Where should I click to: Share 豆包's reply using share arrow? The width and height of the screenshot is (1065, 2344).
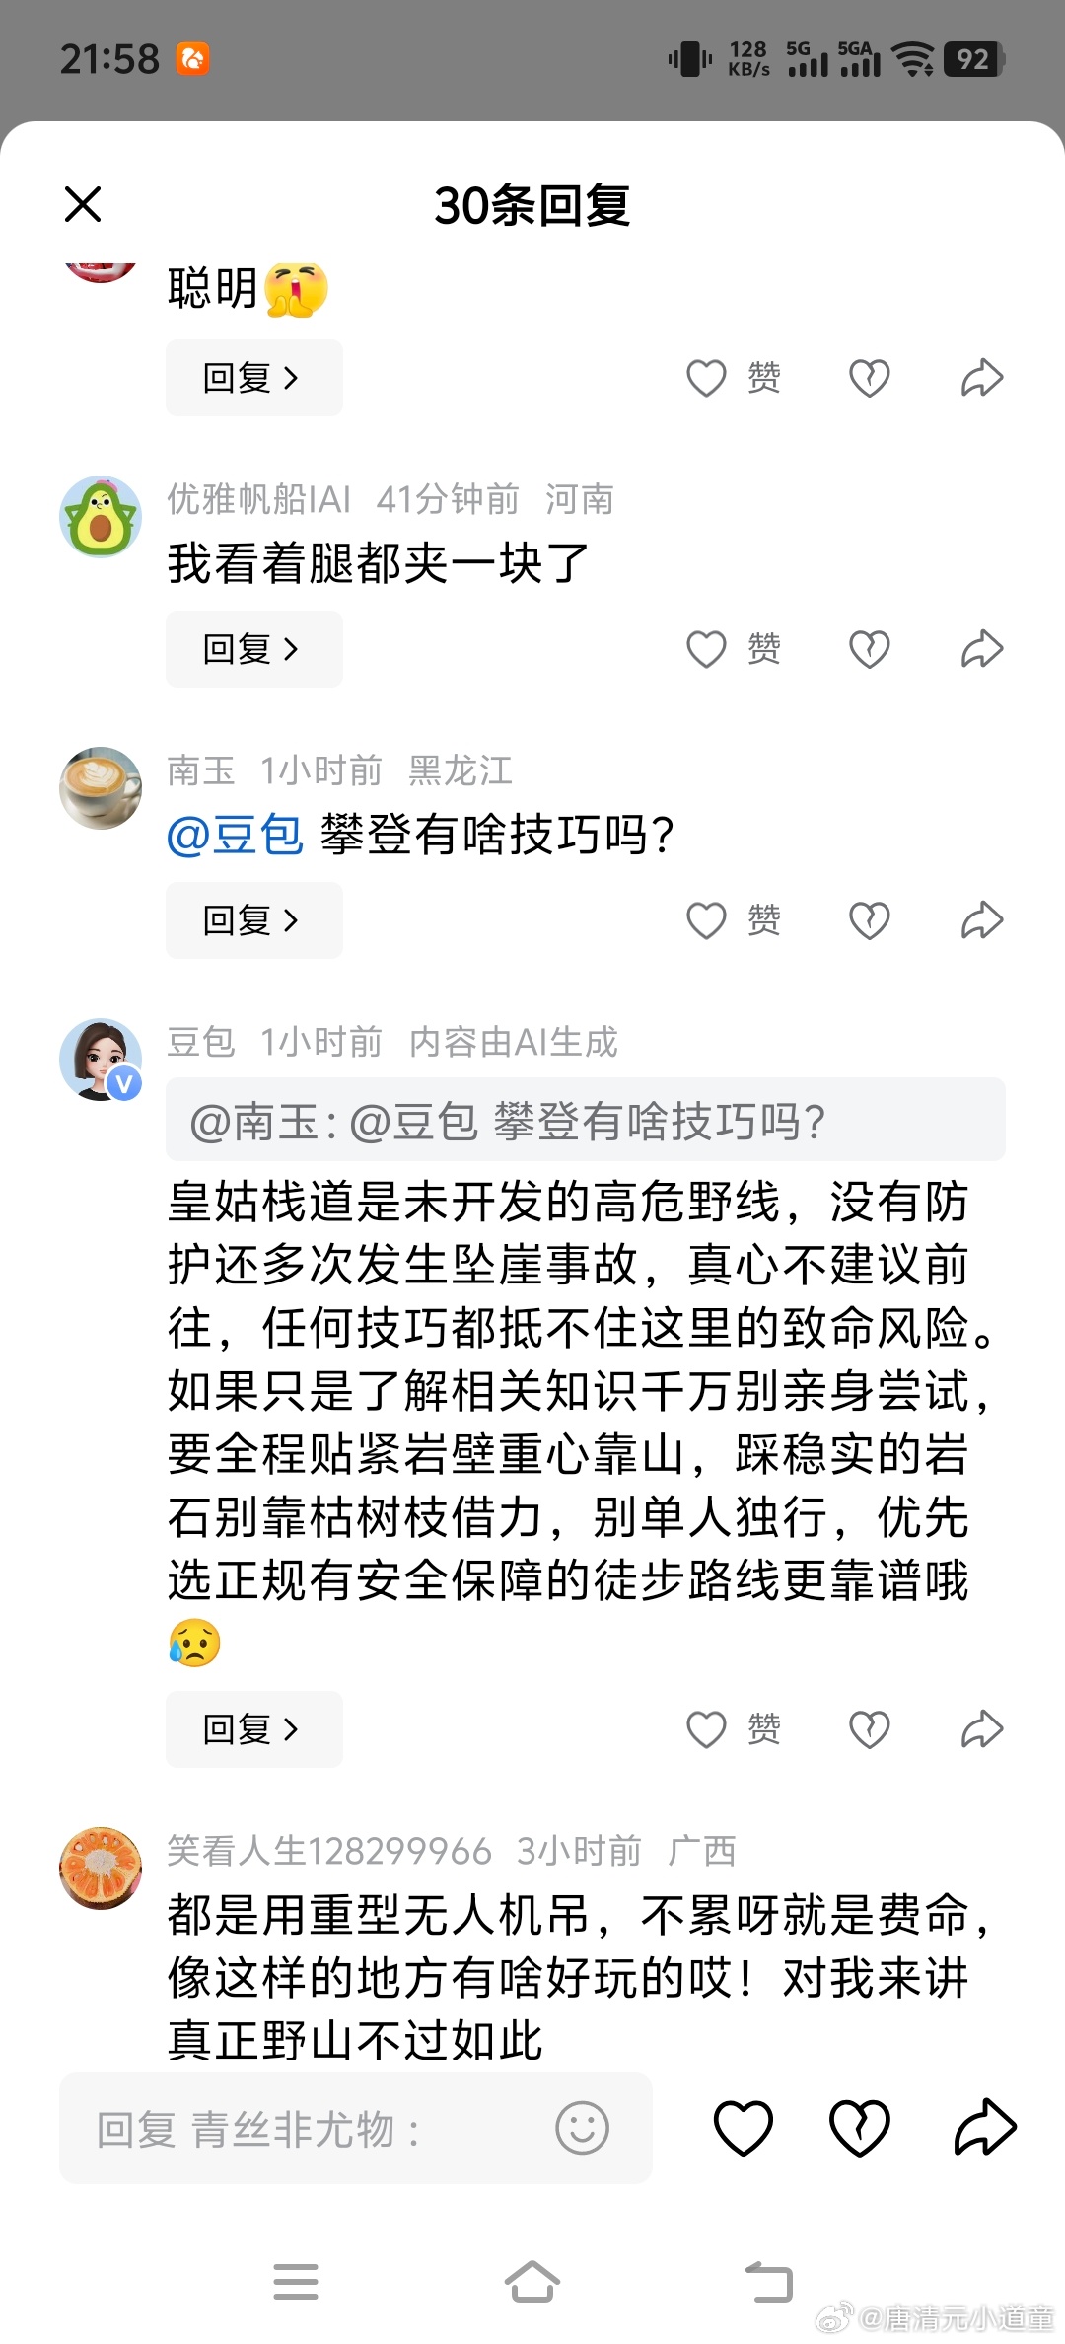pos(982,1729)
